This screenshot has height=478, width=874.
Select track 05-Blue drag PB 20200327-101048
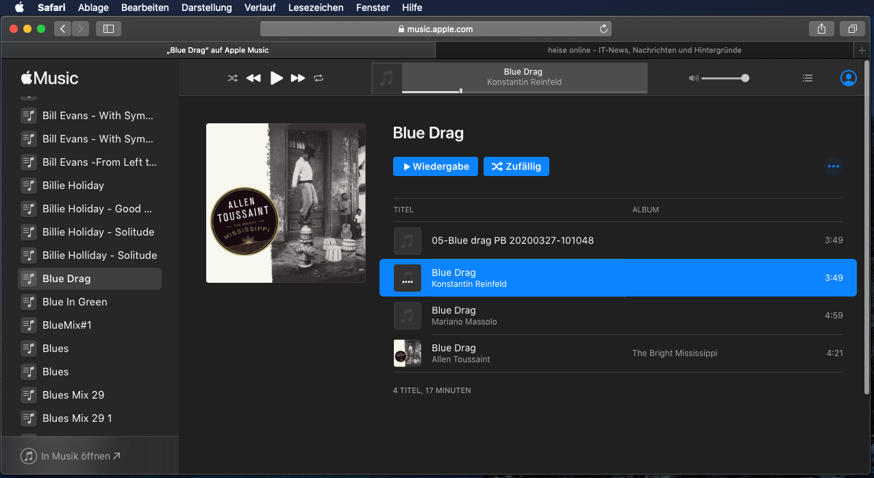618,240
